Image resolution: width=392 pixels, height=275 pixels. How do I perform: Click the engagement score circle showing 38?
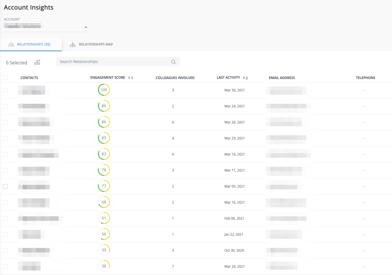pos(104,266)
